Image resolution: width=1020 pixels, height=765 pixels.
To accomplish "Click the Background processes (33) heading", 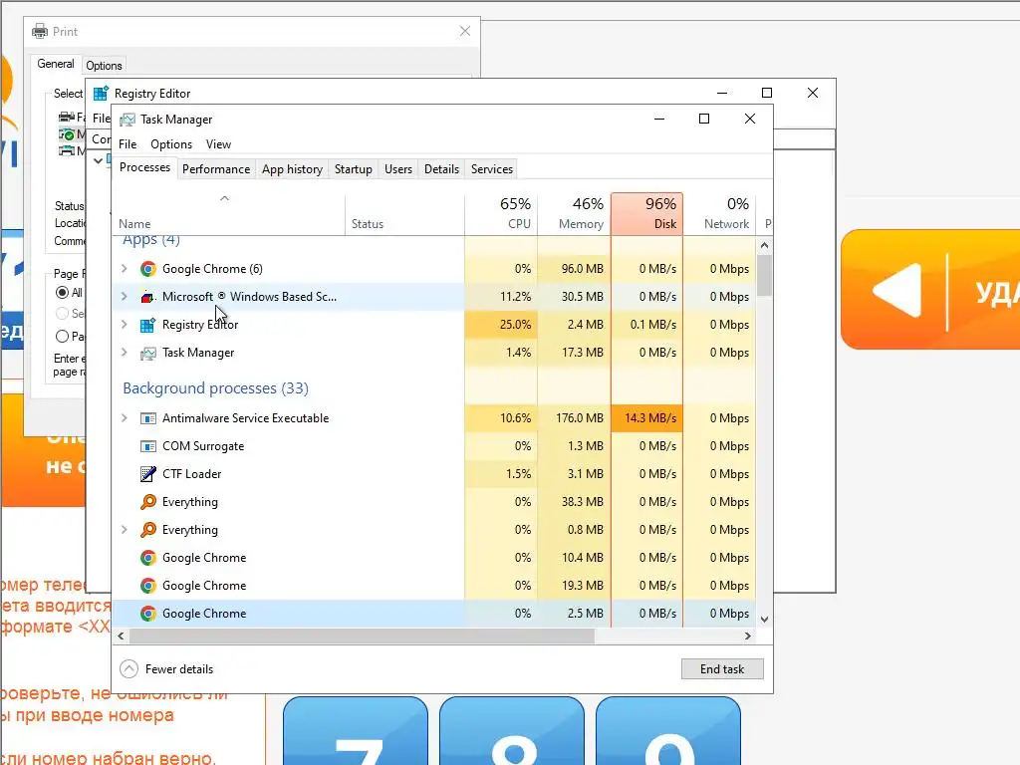I will [215, 388].
